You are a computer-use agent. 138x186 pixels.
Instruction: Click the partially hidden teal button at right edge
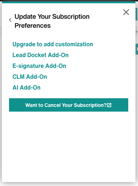(x=137, y=49)
